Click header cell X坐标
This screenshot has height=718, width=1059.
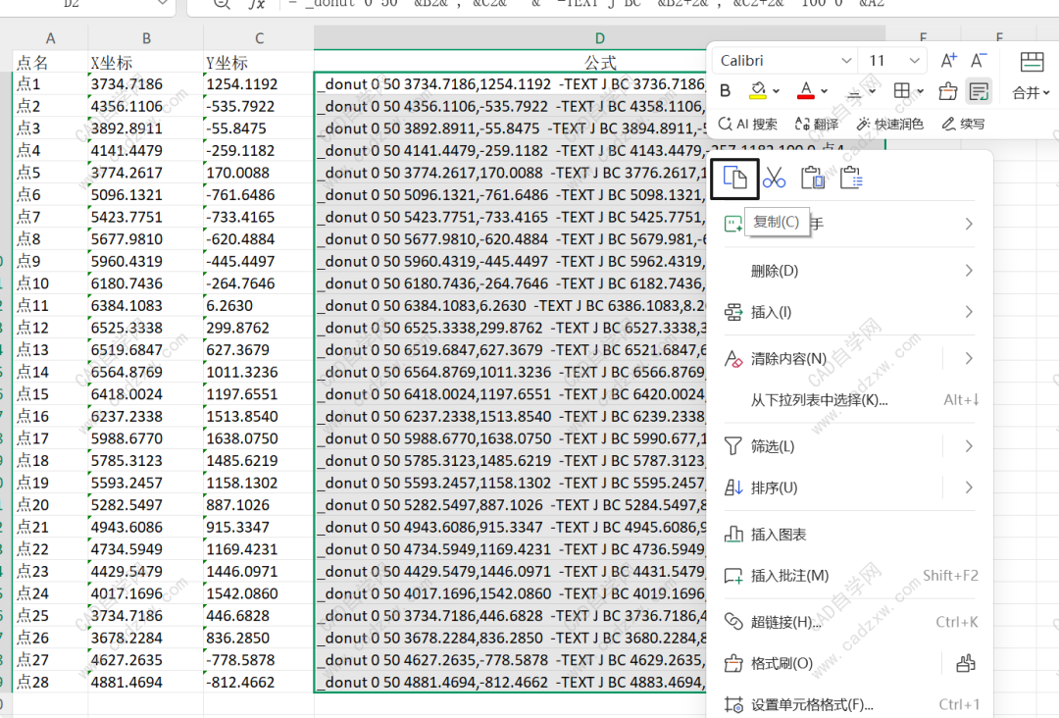tap(146, 62)
